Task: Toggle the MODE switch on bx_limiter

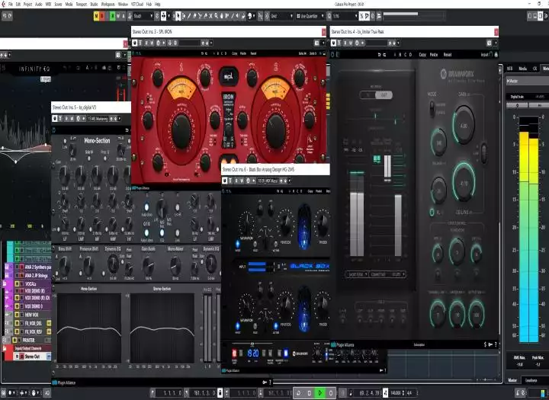Action: (432, 109)
